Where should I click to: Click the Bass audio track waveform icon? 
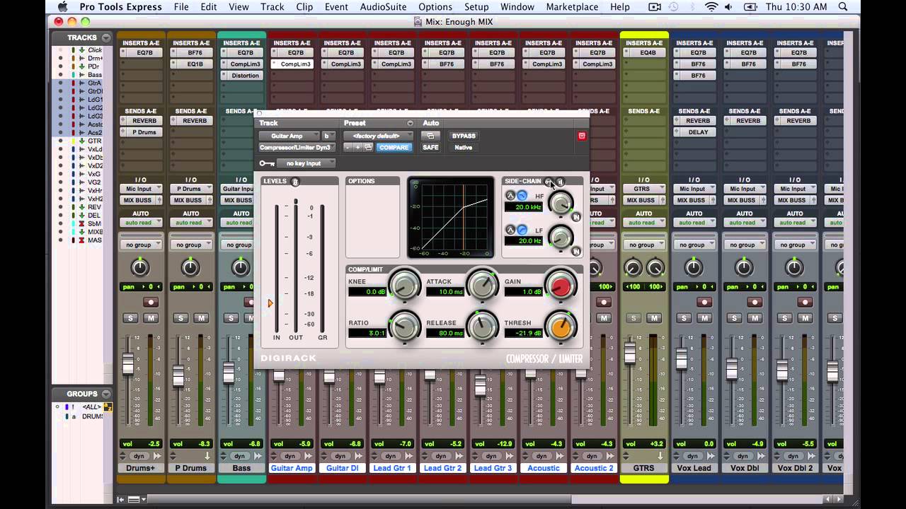click(82, 75)
